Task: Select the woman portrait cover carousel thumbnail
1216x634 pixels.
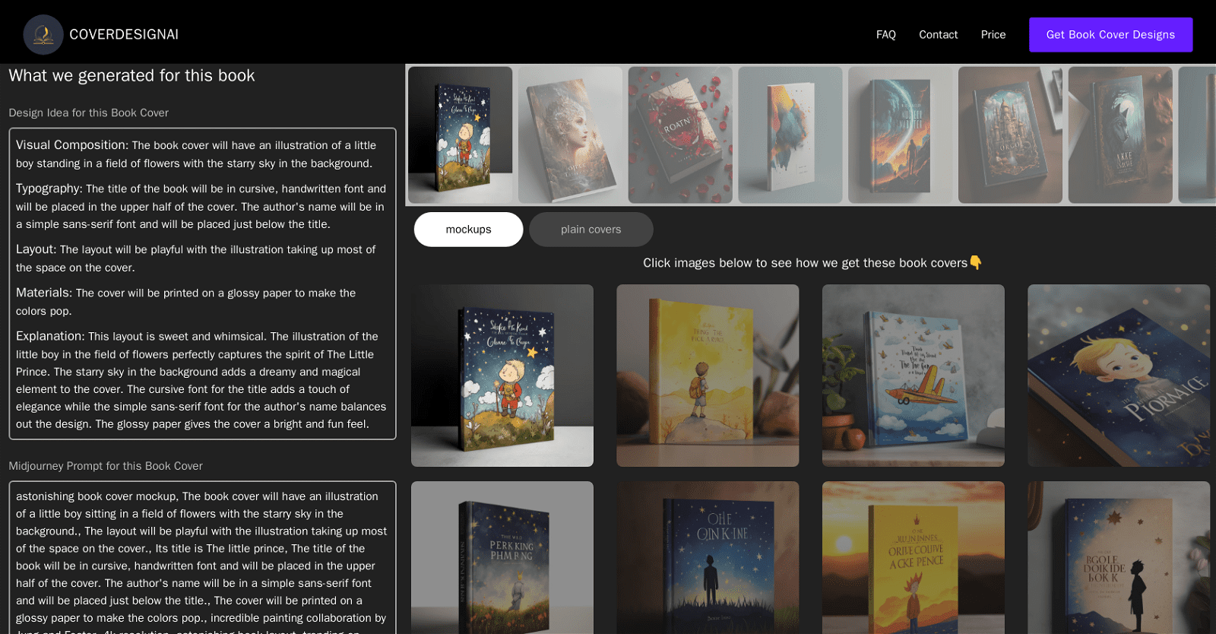Action: (570, 135)
